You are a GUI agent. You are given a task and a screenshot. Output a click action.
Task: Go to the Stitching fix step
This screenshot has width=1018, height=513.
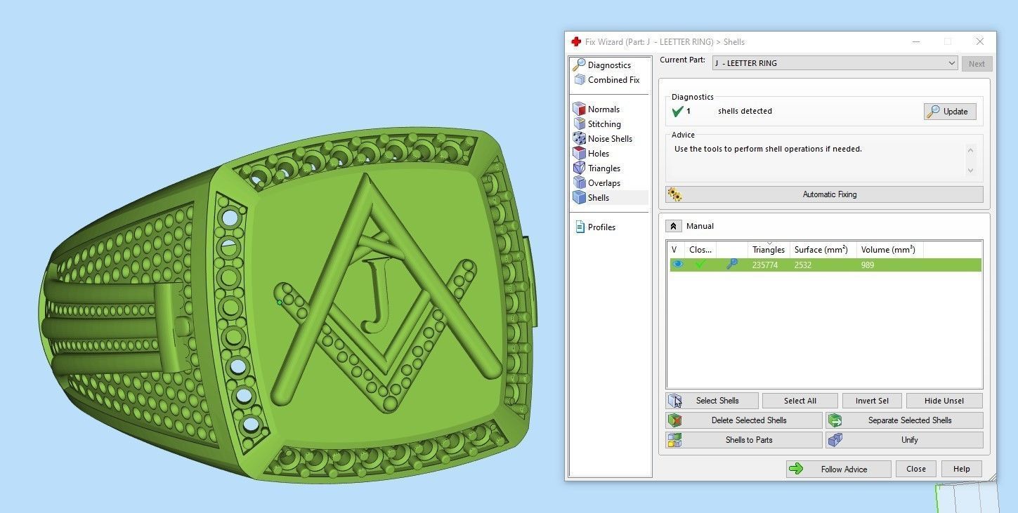tap(604, 124)
